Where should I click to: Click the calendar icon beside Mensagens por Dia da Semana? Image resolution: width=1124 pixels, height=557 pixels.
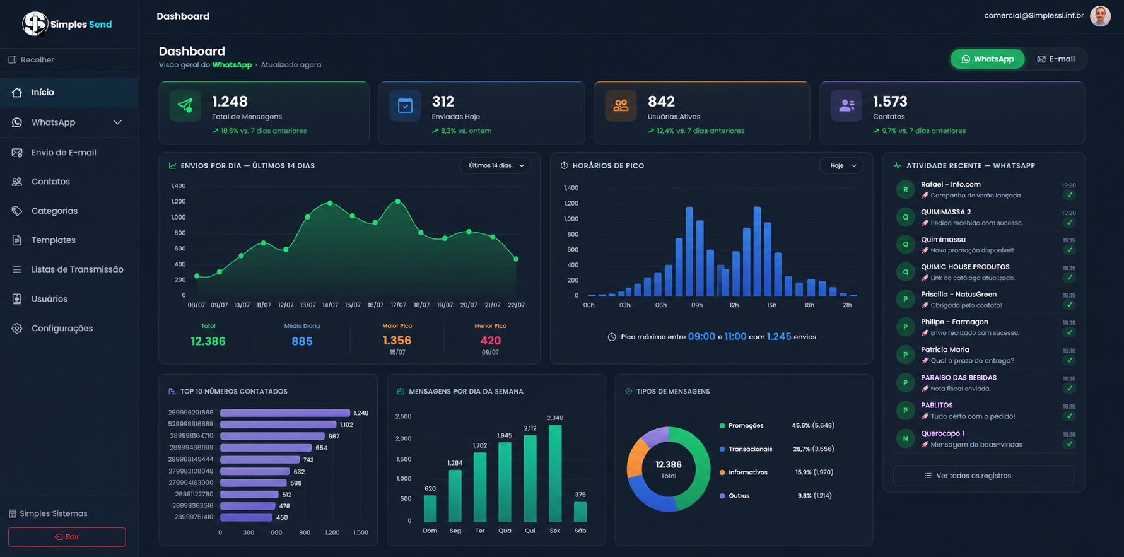401,392
